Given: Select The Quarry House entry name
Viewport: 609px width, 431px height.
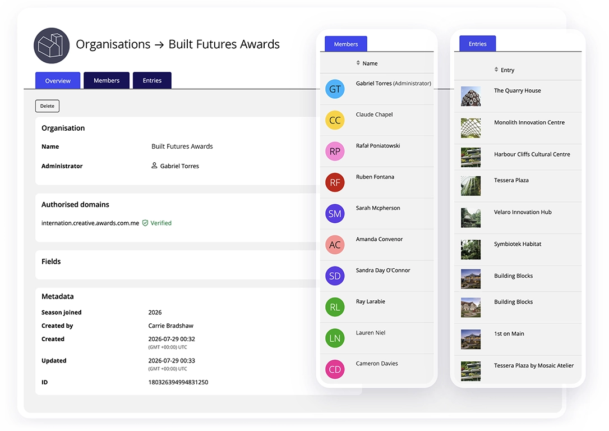Looking at the screenshot, I should point(518,90).
